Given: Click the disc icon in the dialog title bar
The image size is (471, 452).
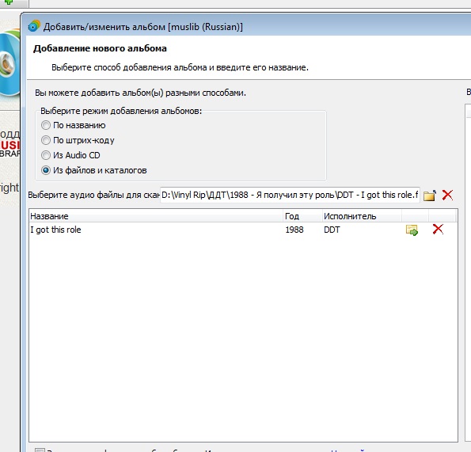Looking at the screenshot, I should coord(34,26).
